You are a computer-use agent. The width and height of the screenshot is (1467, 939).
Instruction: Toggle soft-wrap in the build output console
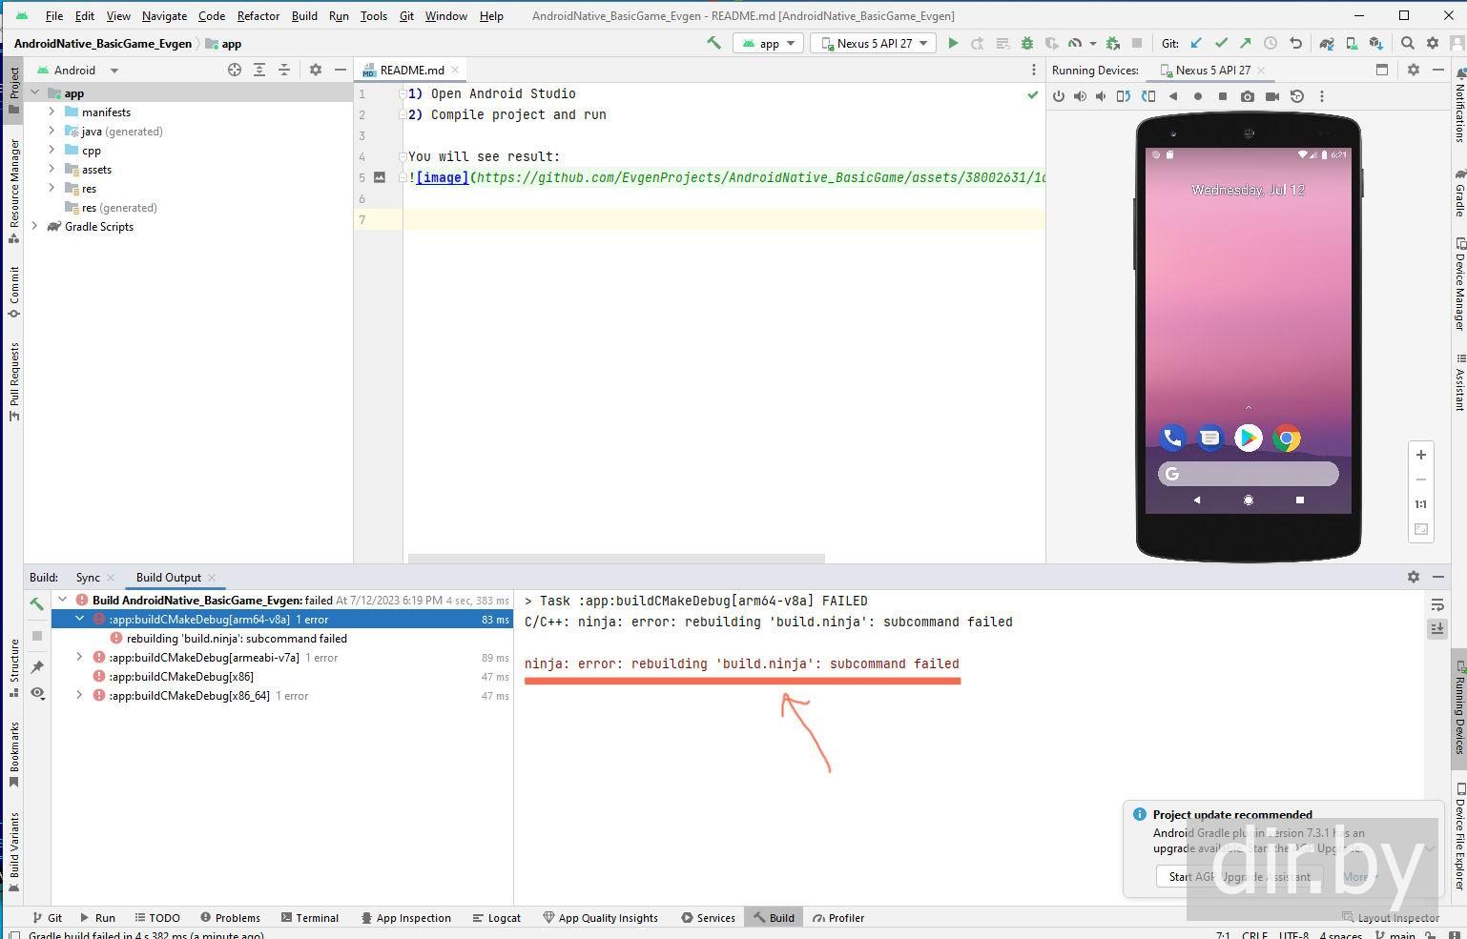click(1436, 604)
